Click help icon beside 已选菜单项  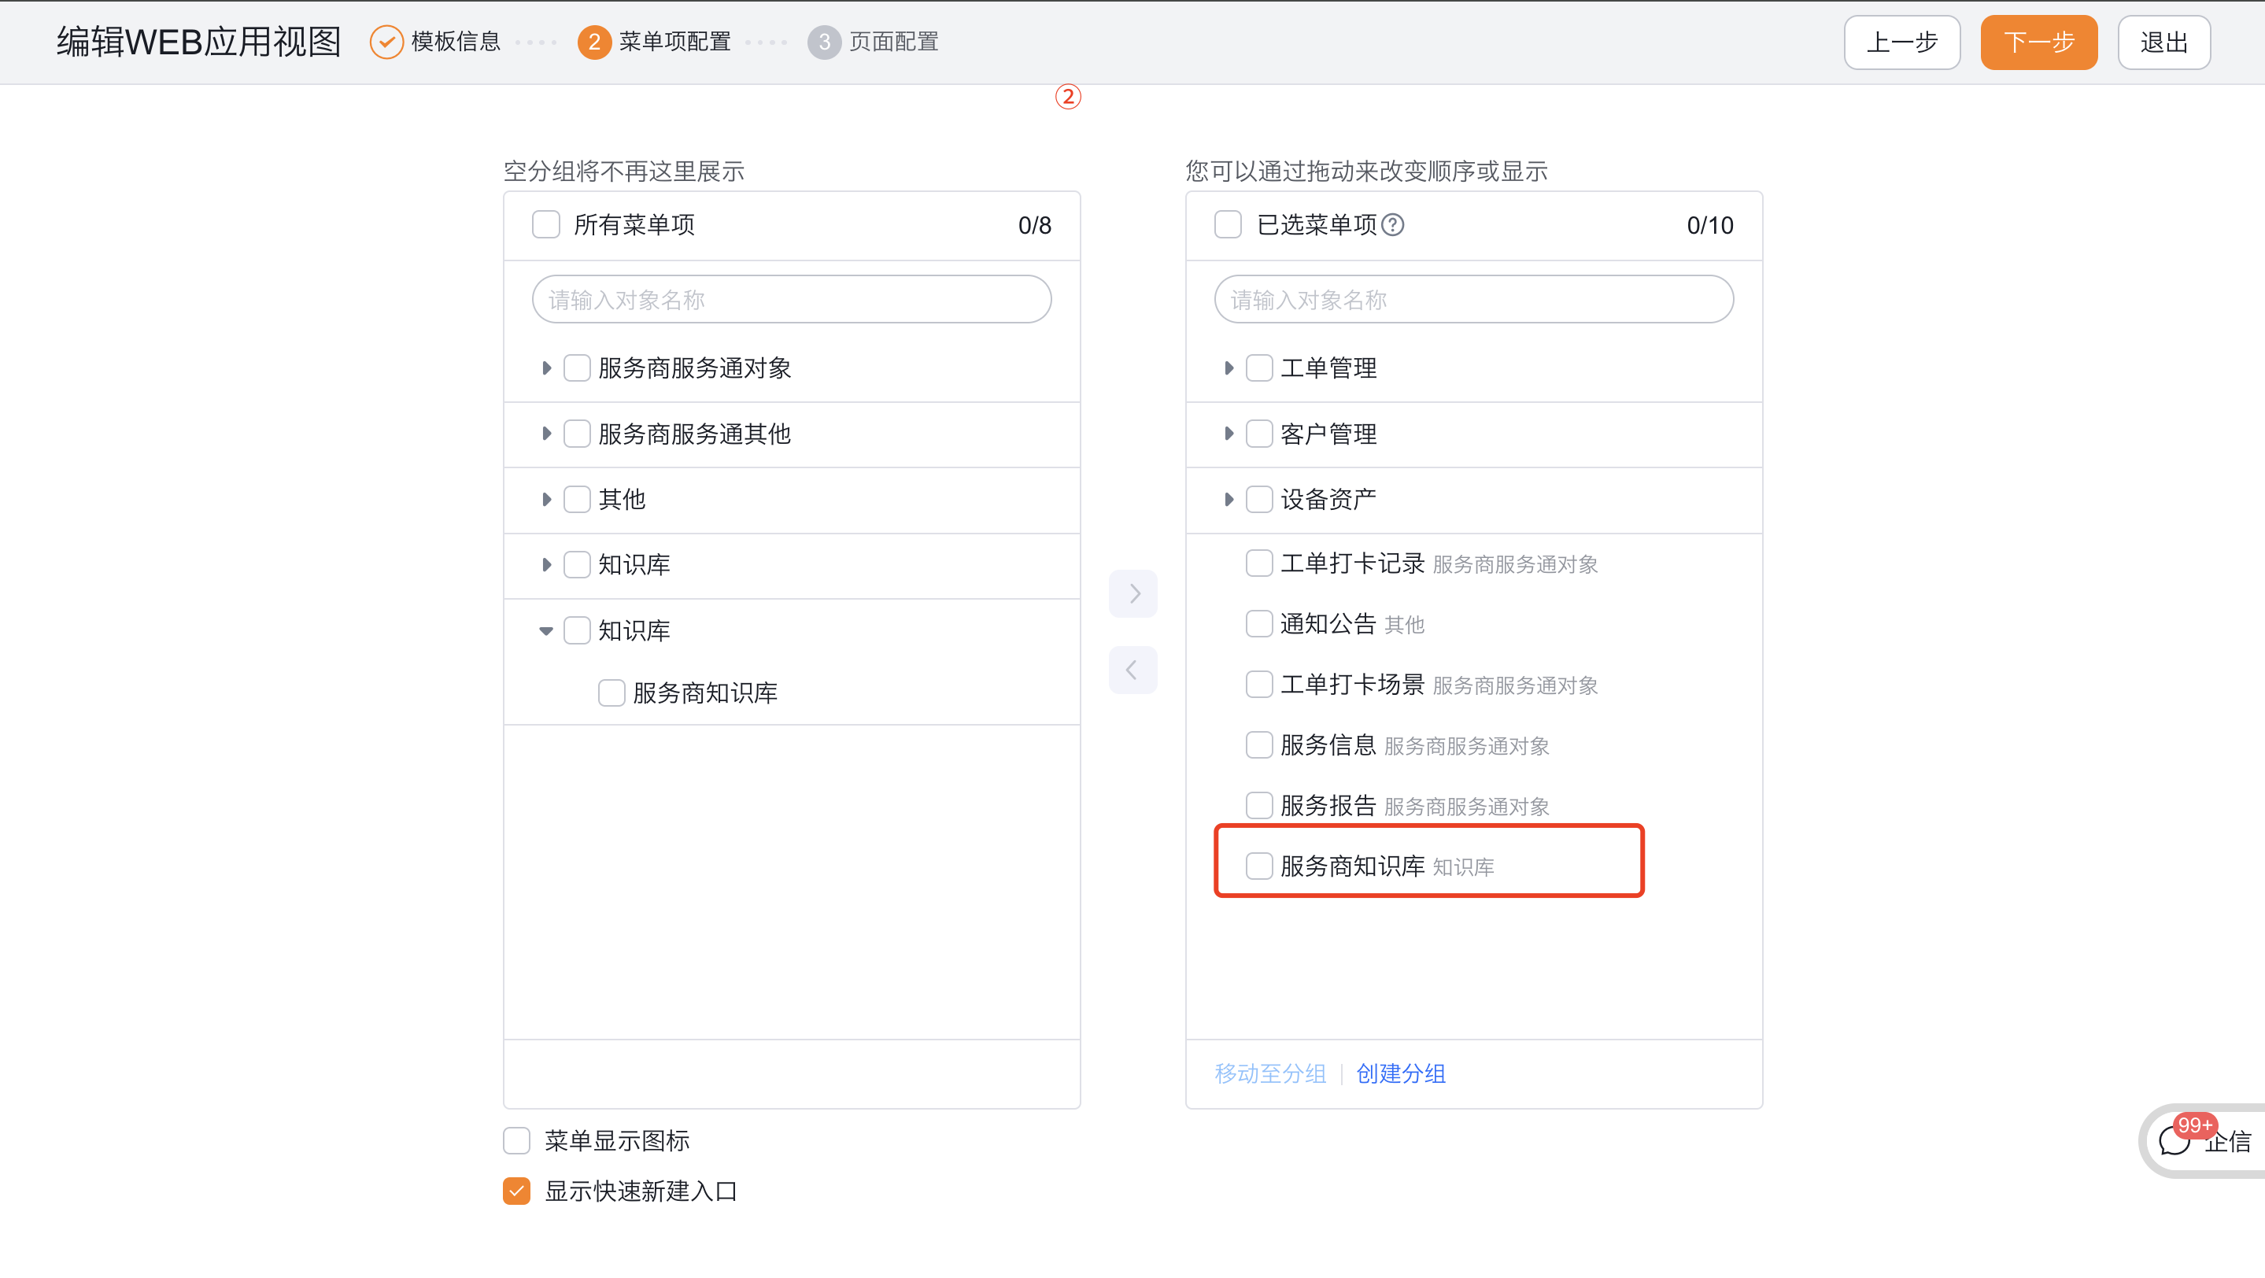tap(1393, 225)
